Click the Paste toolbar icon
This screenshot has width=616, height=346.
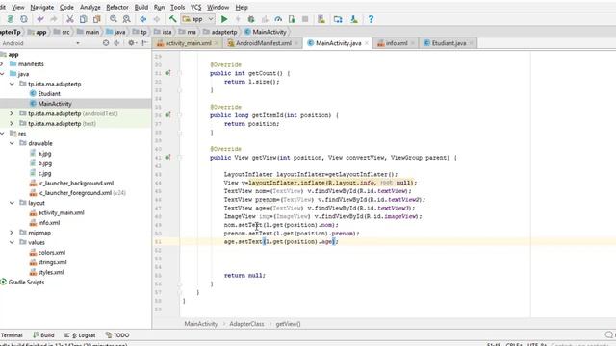coord(96,19)
